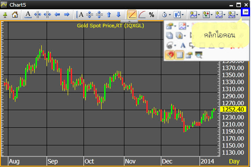Image resolution: width=251 pixels, height=167 pixels.
Task: Click the blue up arrow icon
Action: coord(109,15)
